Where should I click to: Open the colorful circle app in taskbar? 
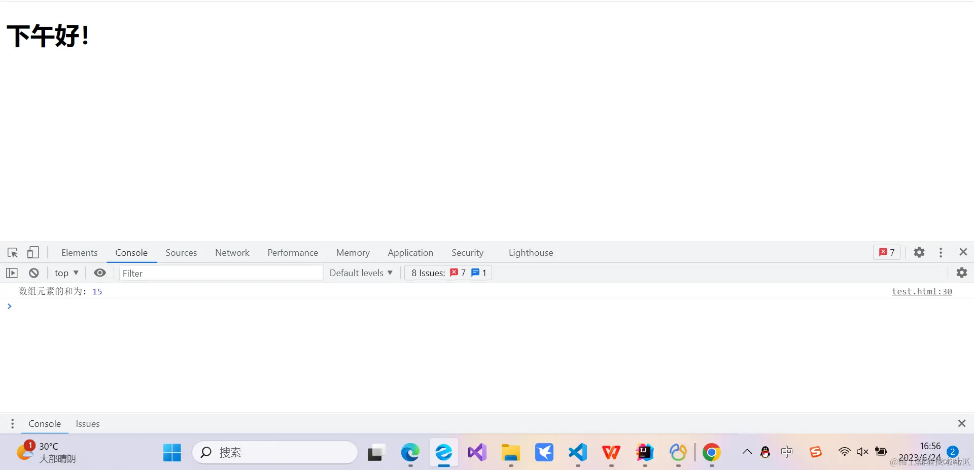[x=678, y=452]
